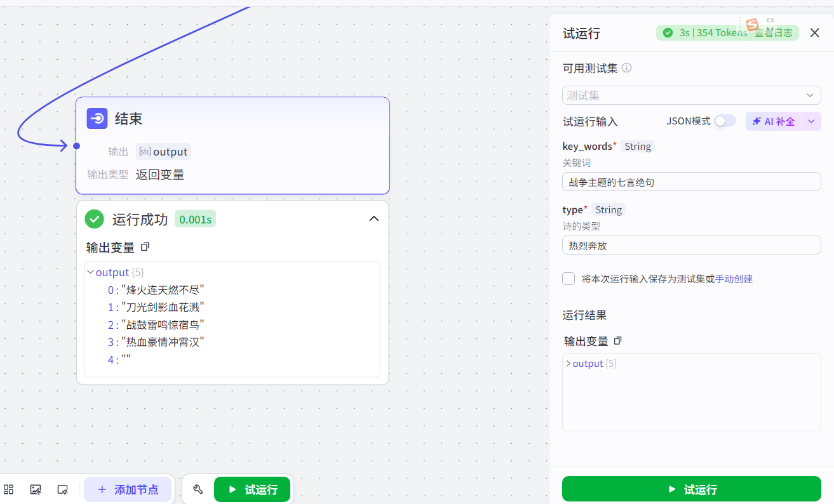The image size is (834, 504).
Task: Open the 查看日志 link
Action: 774,33
